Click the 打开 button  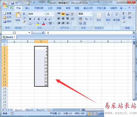[7, 17]
